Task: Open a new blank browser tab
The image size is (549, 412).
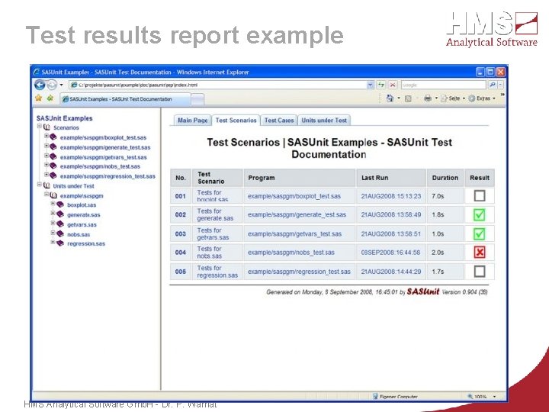Action: (197, 99)
